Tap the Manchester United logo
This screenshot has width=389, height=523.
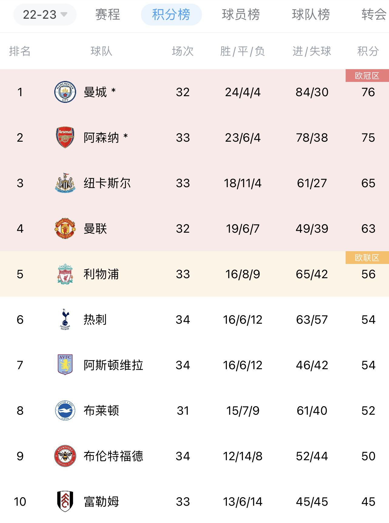[x=65, y=228]
